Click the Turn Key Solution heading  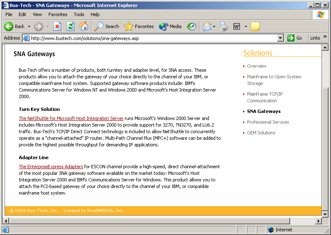click(39, 109)
